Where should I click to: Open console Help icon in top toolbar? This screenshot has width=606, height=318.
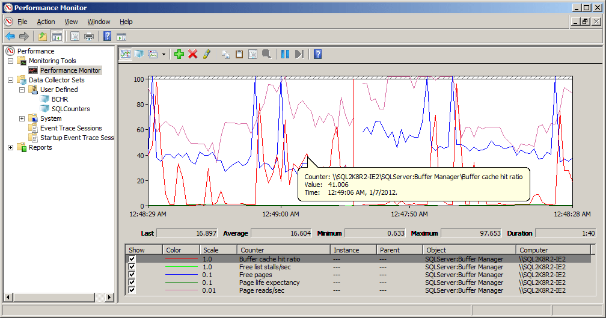click(x=108, y=37)
